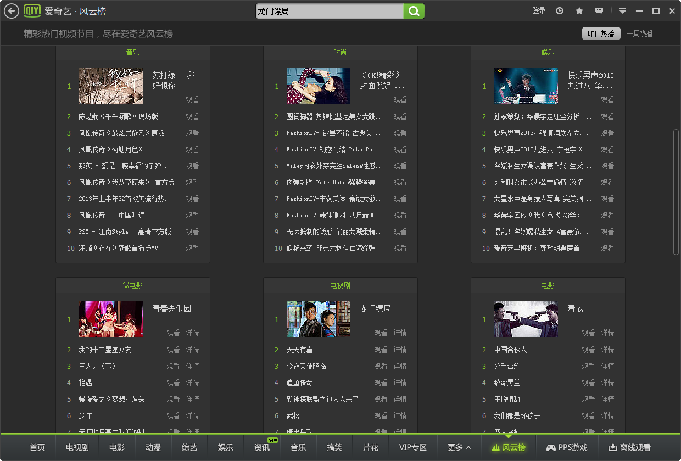The width and height of the screenshot is (681, 461).
Task: Open 离线观看 offline download section
Action: 629,447
